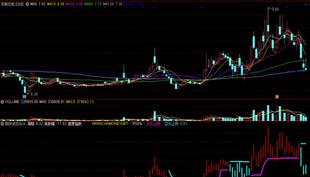310x177 pixels.
Task: Click the stock title 深粮控股(日线)
Action: tap(12, 4)
